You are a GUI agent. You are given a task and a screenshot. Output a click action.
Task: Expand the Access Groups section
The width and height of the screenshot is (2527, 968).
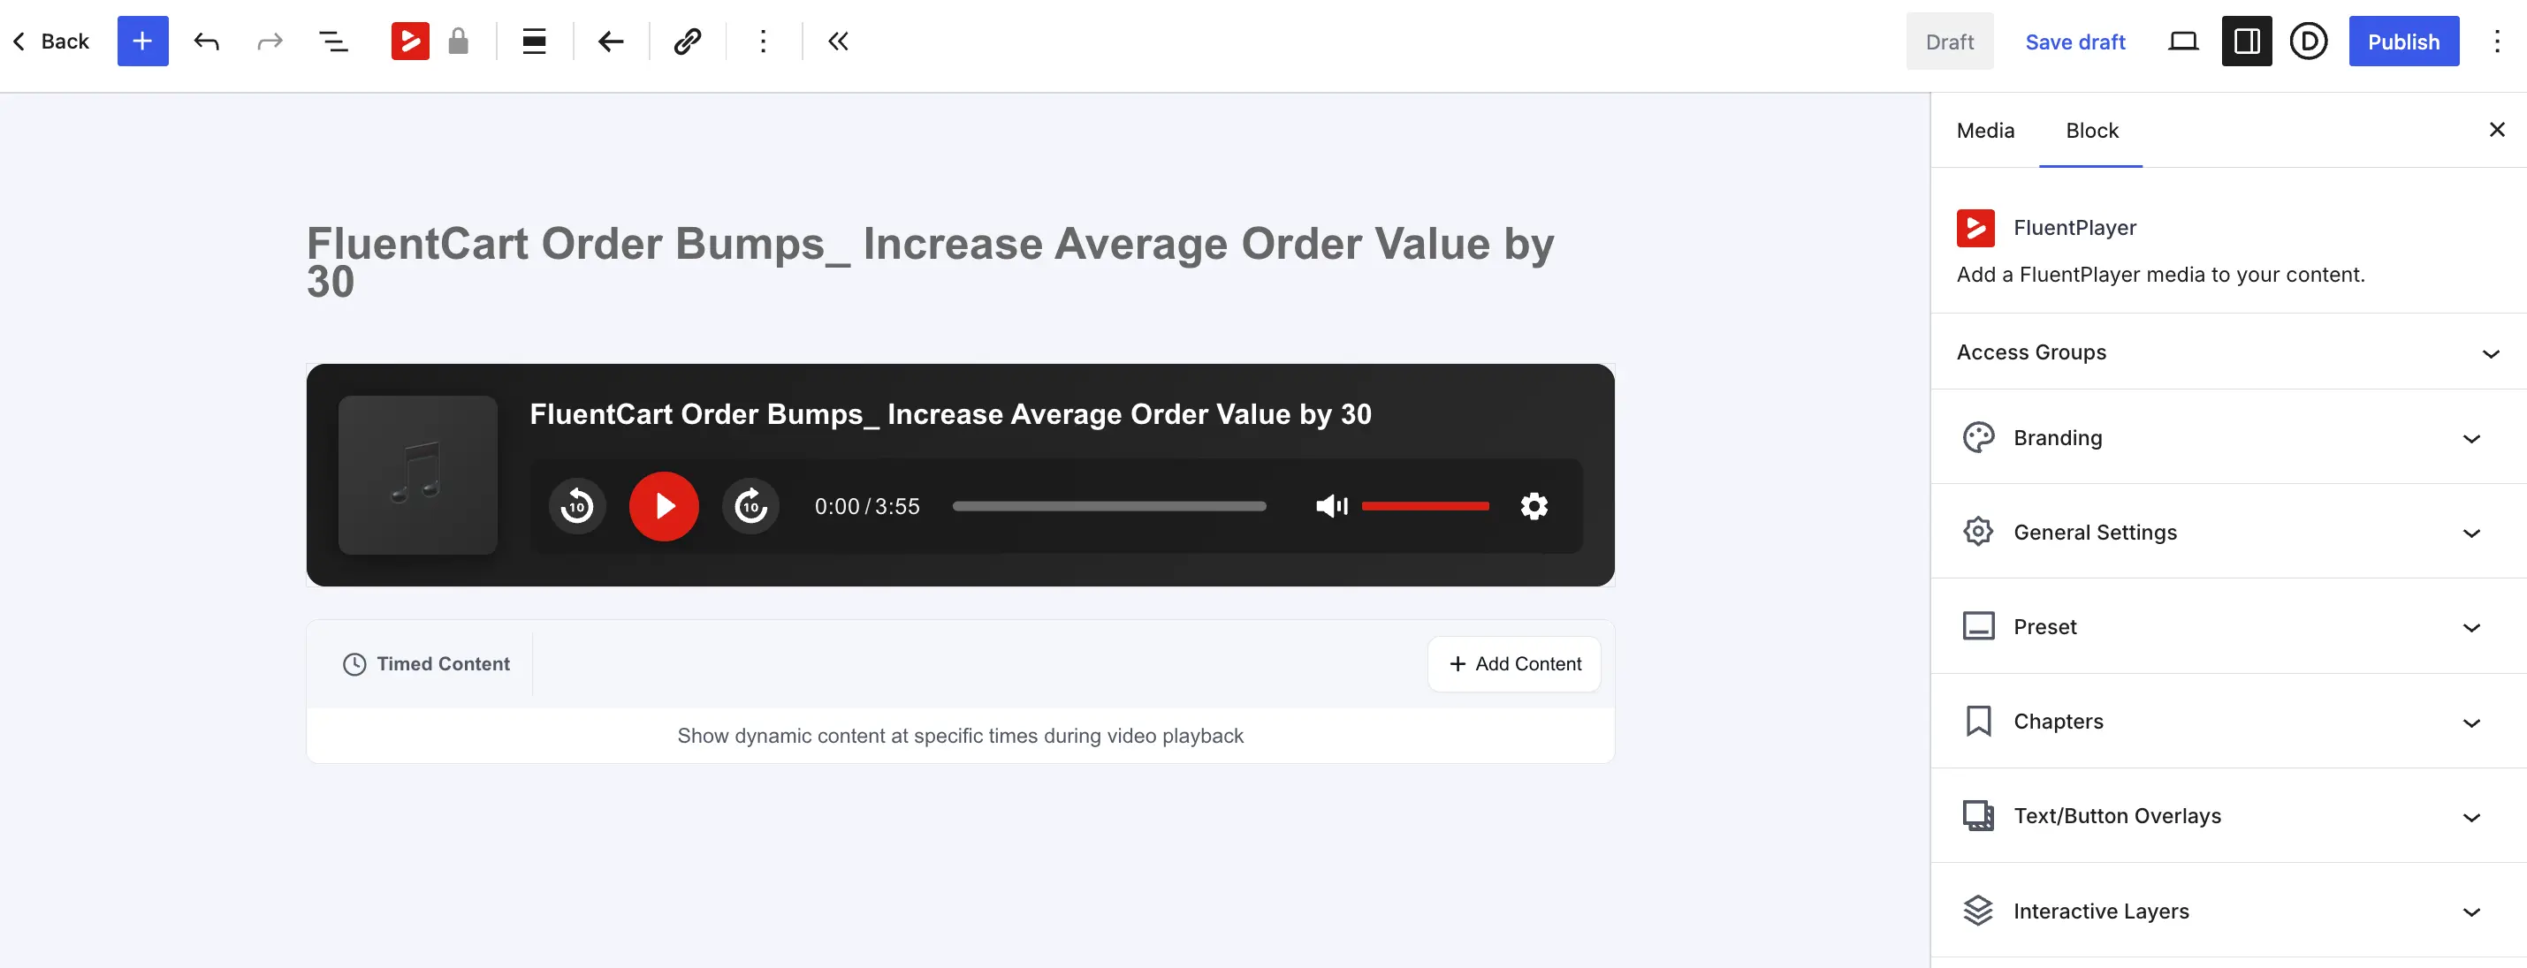click(2227, 352)
